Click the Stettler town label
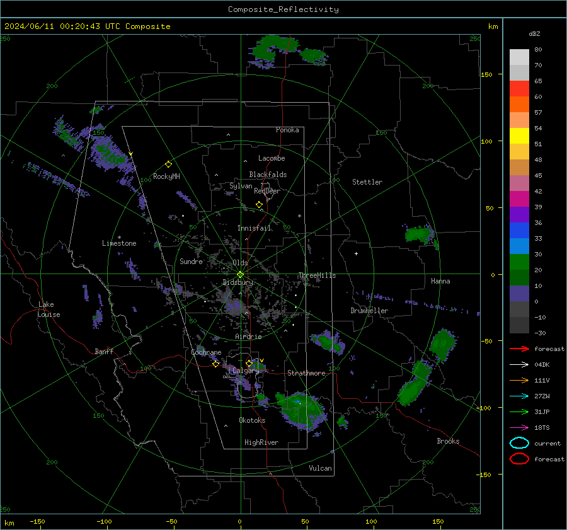The image size is (567, 530). tap(367, 182)
